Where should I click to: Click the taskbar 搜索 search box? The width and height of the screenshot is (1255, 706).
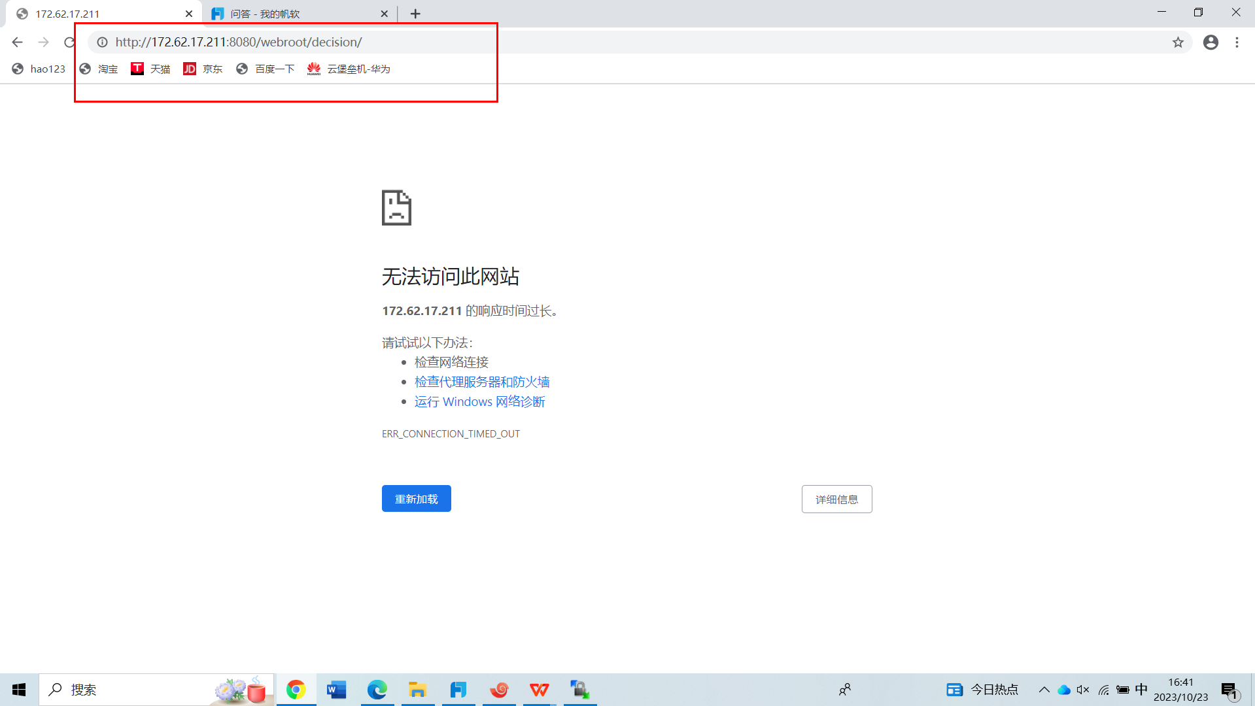coord(157,690)
